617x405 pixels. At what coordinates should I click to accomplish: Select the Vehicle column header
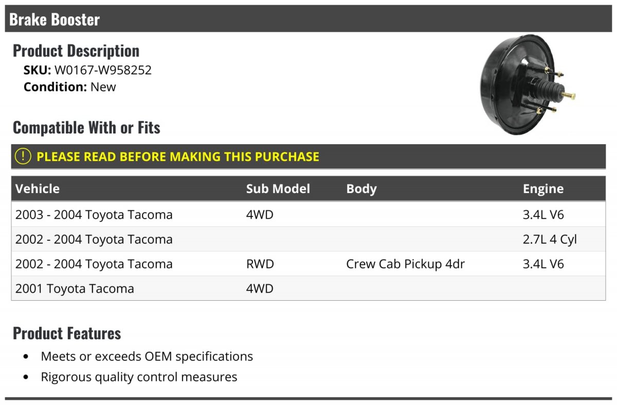coord(38,188)
